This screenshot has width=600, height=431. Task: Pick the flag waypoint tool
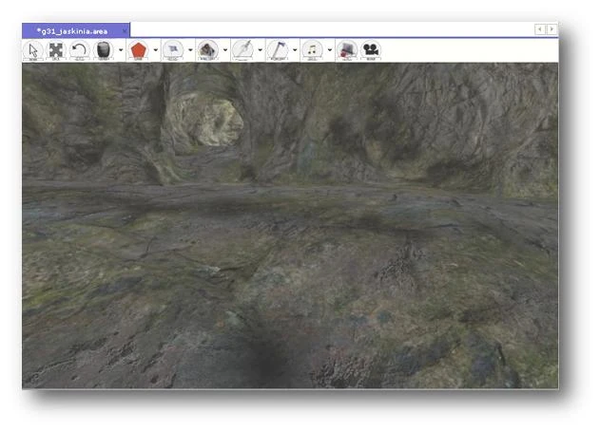[x=173, y=50]
